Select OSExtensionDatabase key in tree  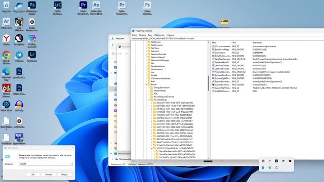click(160, 79)
